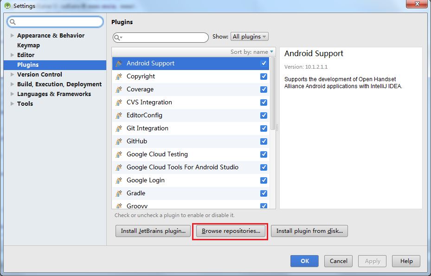
Task: Toggle Google Cloud Tools For Android Studio checkbox
Action: [x=264, y=167]
